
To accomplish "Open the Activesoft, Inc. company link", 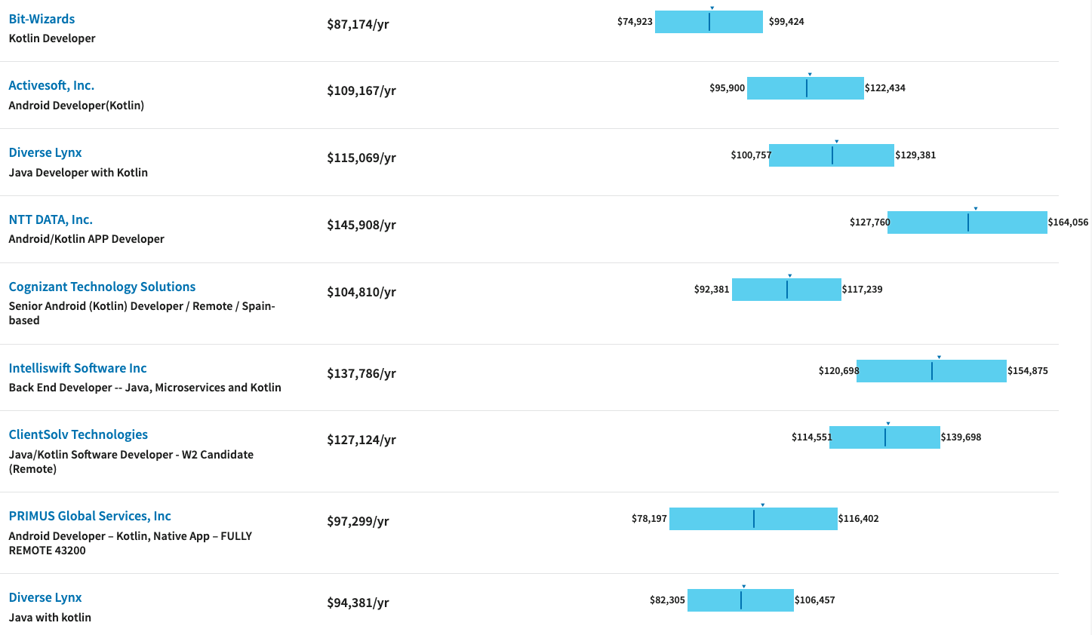I will coord(51,85).
